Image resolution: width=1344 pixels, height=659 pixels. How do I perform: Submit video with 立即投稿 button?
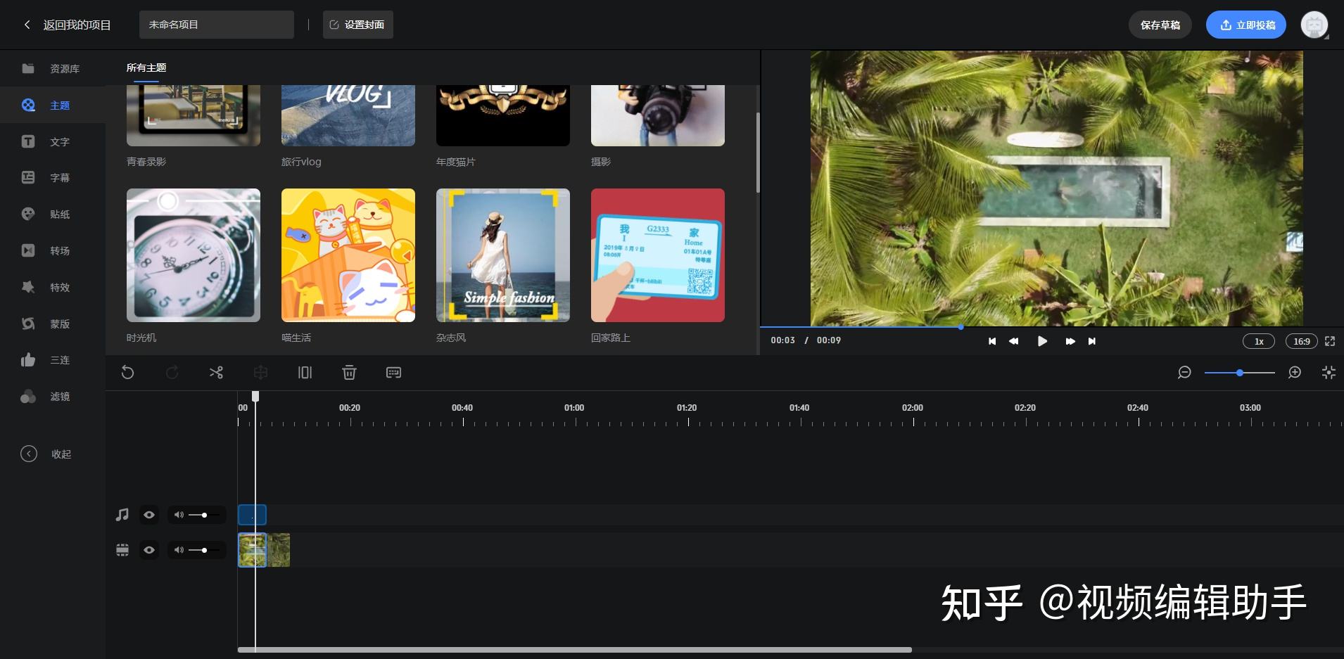click(1245, 25)
